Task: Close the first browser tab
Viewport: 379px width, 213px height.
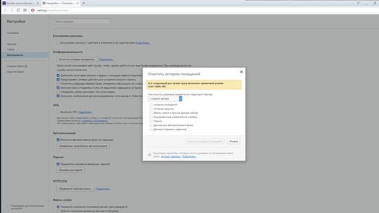Action: pos(37,4)
